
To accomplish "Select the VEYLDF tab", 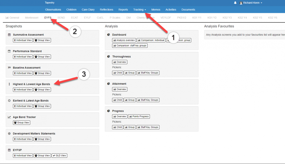I will (166, 18).
